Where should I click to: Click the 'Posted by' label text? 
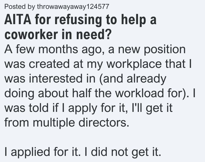coord(20,6)
